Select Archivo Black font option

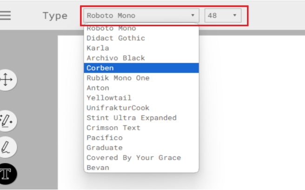click(x=116, y=58)
